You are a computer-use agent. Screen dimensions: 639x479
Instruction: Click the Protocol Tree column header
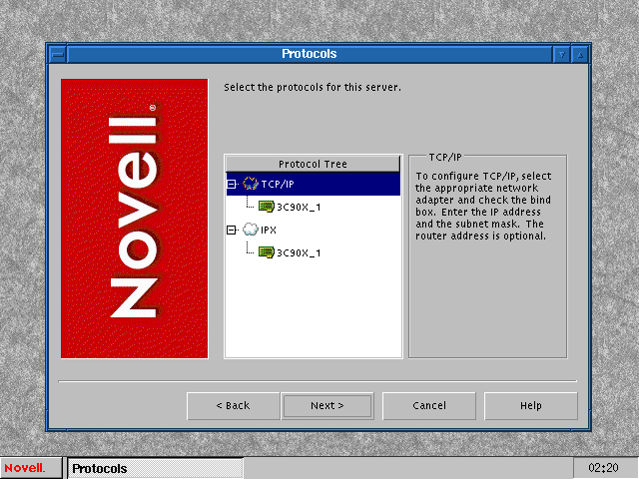tap(313, 164)
